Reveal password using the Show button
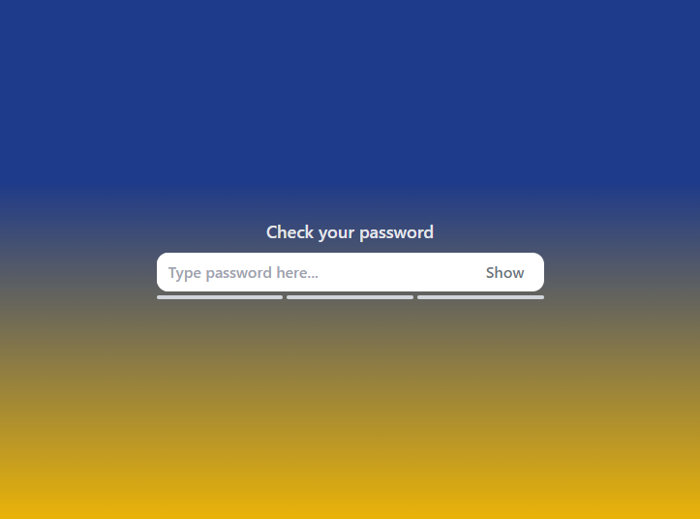This screenshot has width=700, height=519. coord(504,272)
